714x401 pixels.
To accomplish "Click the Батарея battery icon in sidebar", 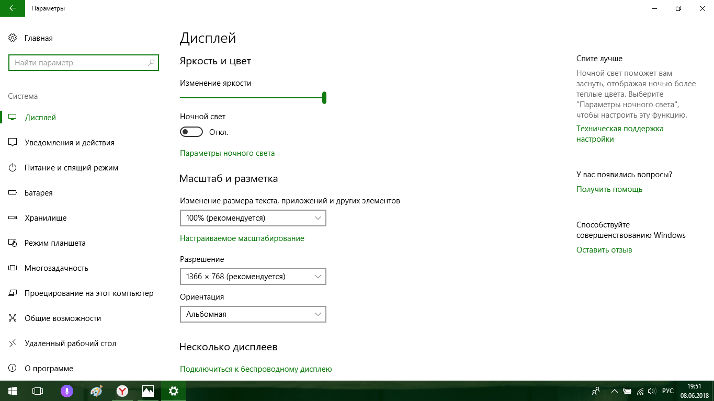I will pyautogui.click(x=13, y=193).
